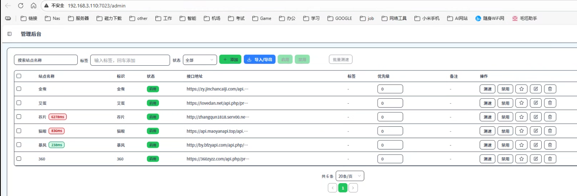Delete the 暴风 site entry

(550, 145)
